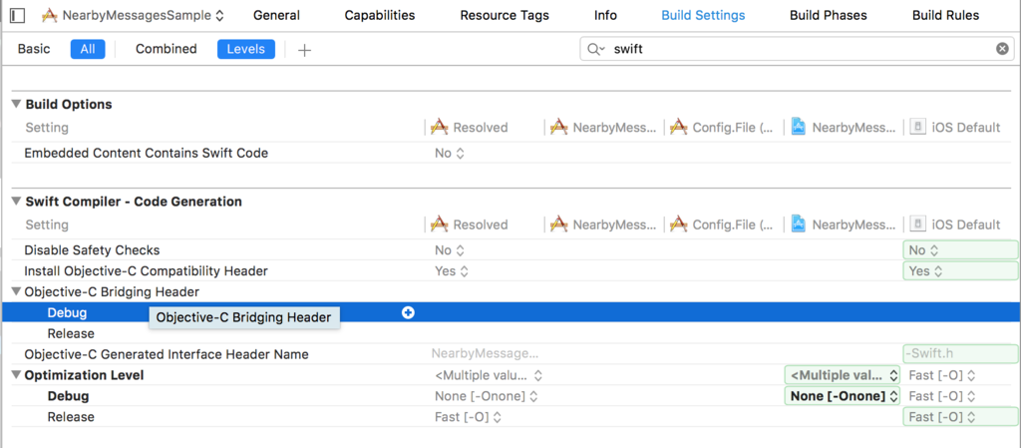Viewport: 1021px width, 448px height.
Task: Open the search magnifier options menu
Action: 596,49
